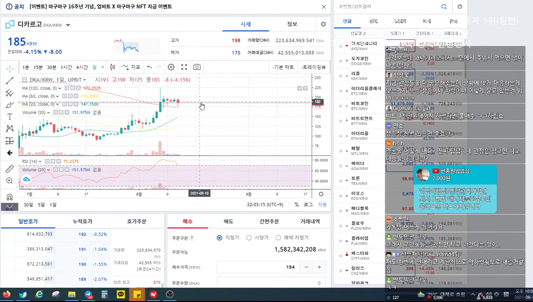
Task: Favorite 리플 with its star
Action: [x=340, y=76]
